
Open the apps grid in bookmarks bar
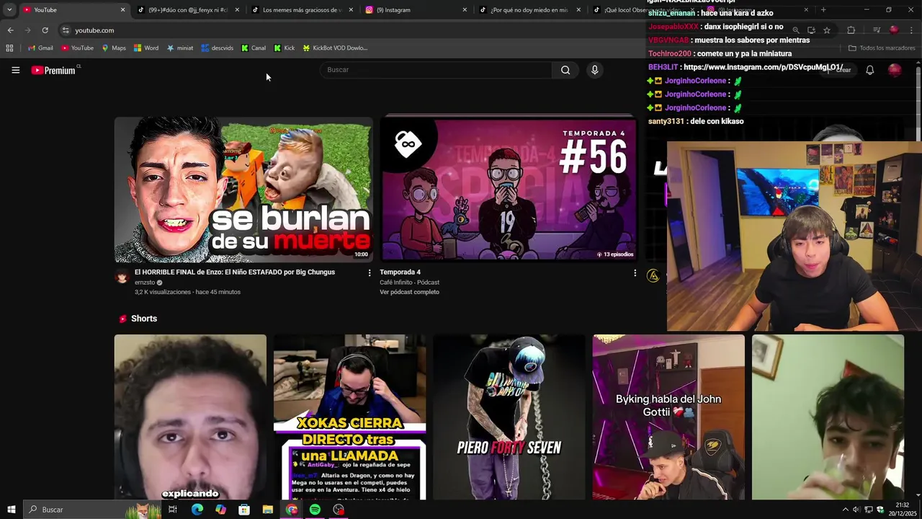click(x=9, y=48)
